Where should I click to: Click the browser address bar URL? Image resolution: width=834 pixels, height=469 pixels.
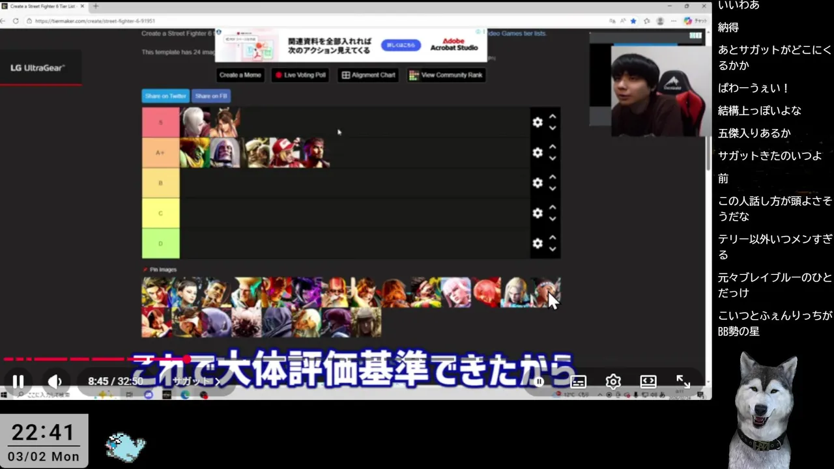95,21
